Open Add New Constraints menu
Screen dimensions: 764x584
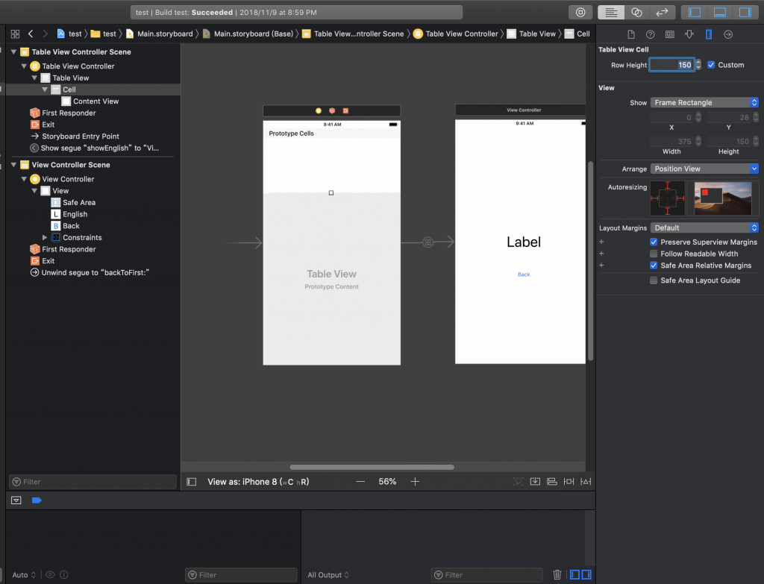pyautogui.click(x=569, y=482)
